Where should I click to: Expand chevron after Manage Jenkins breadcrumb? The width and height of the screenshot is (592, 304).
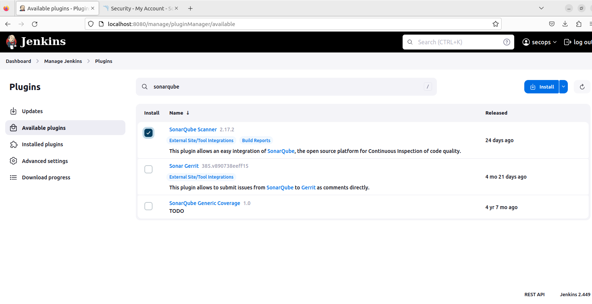click(89, 61)
